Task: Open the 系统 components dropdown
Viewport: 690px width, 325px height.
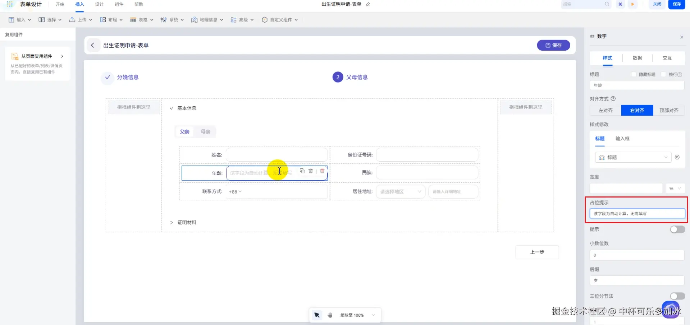Action: (x=172, y=20)
